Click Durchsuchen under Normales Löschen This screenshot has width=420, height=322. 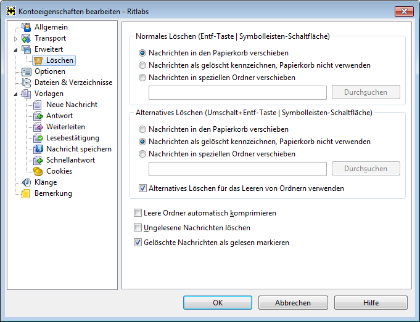pyautogui.click(x=366, y=92)
